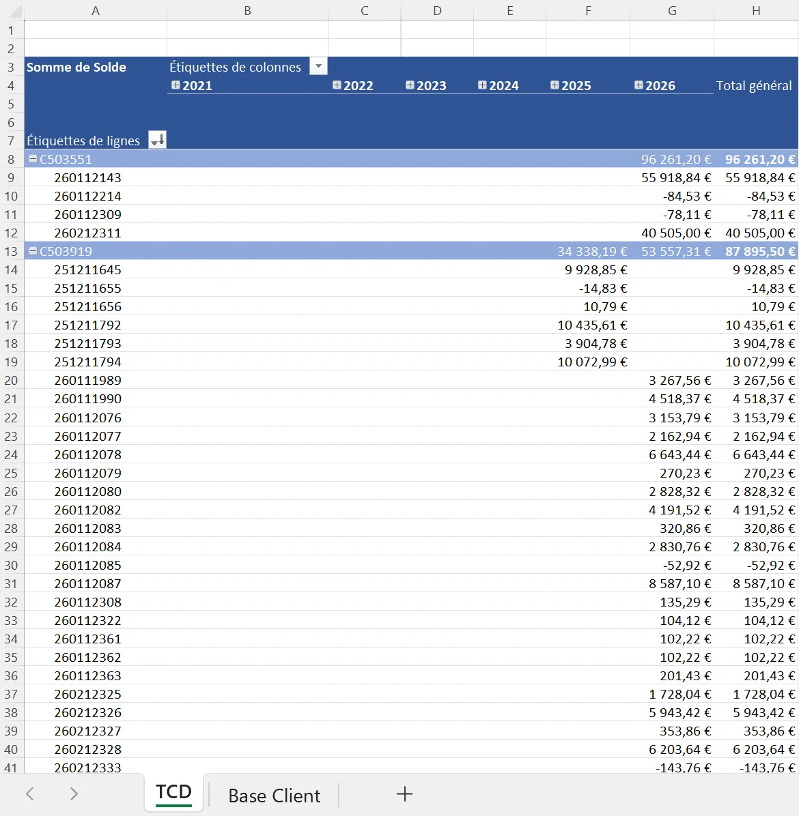
Task: Open the Étiquettes de lignes sort dropdown
Action: [x=157, y=140]
